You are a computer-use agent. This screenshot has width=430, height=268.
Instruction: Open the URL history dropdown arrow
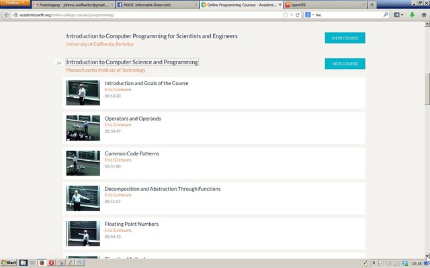(x=292, y=15)
